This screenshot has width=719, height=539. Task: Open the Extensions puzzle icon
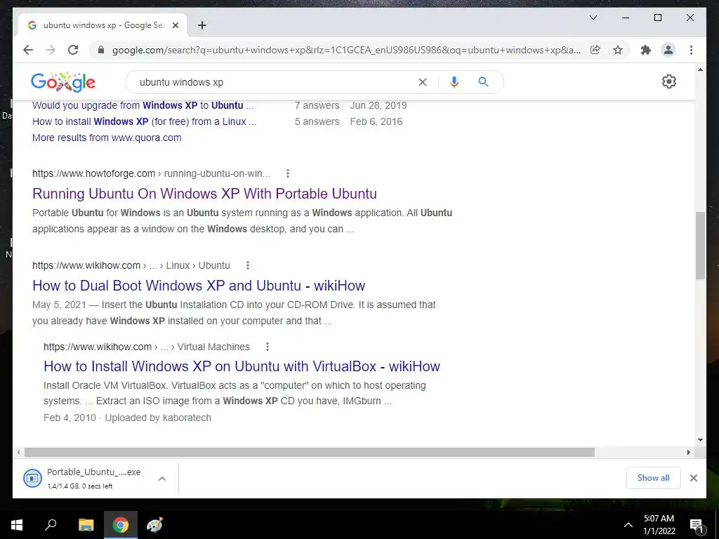pyautogui.click(x=646, y=50)
